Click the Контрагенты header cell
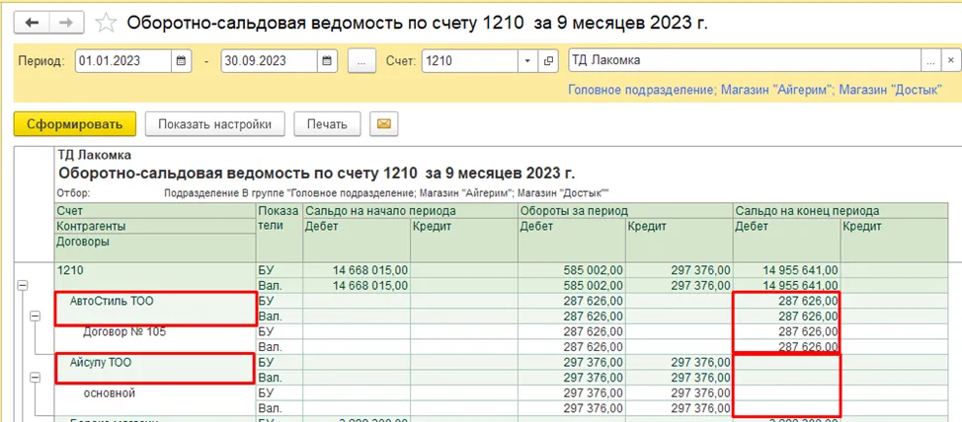Screen dimensions: 962x422 pos(156,226)
